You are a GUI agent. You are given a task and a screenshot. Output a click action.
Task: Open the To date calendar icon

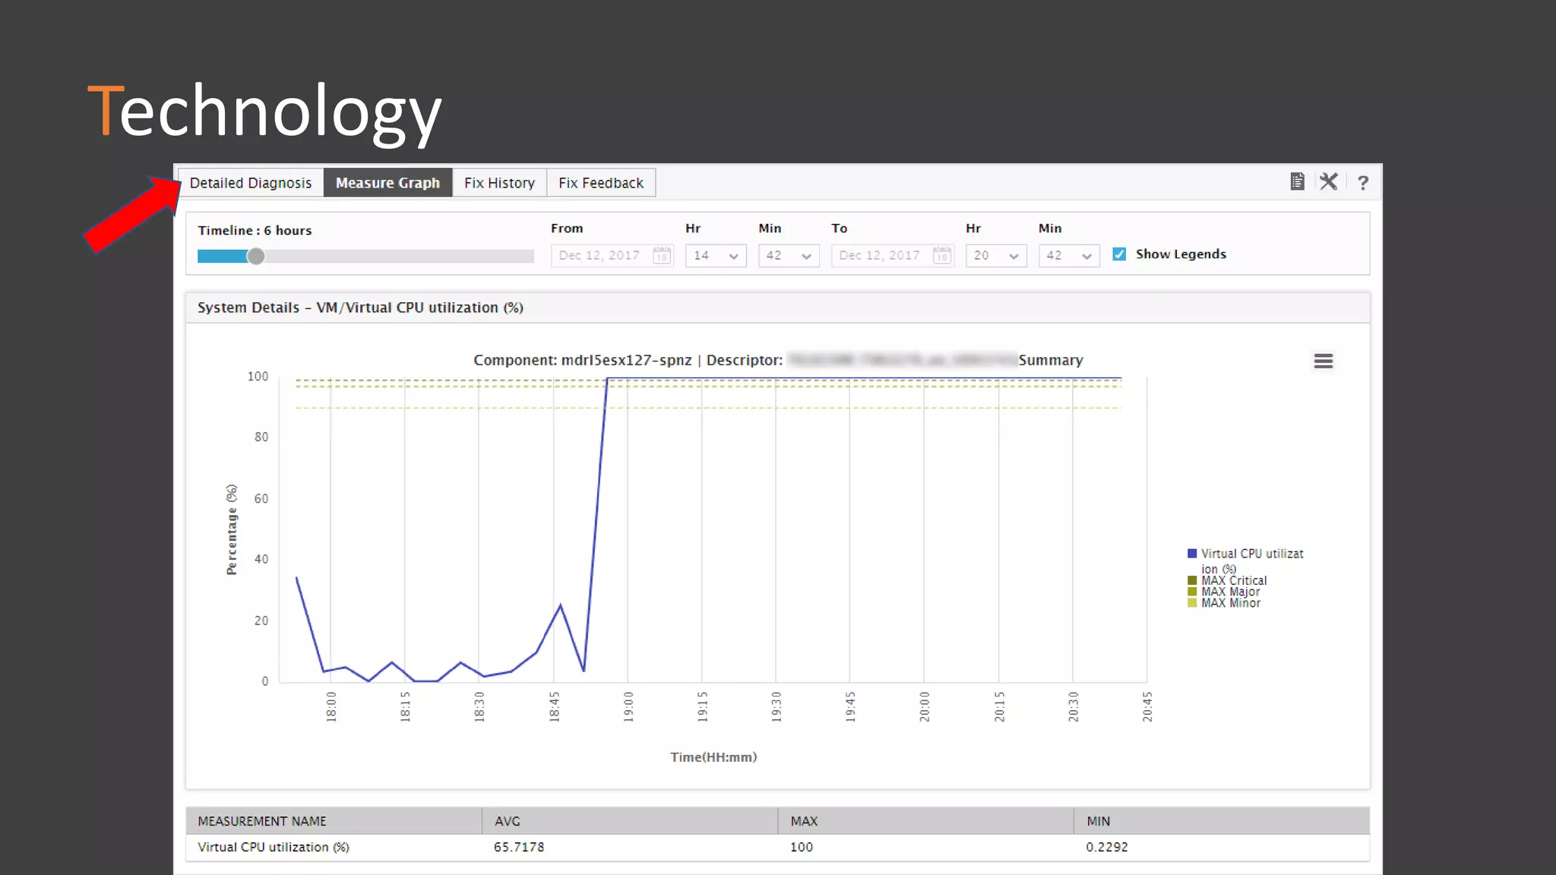(x=942, y=255)
